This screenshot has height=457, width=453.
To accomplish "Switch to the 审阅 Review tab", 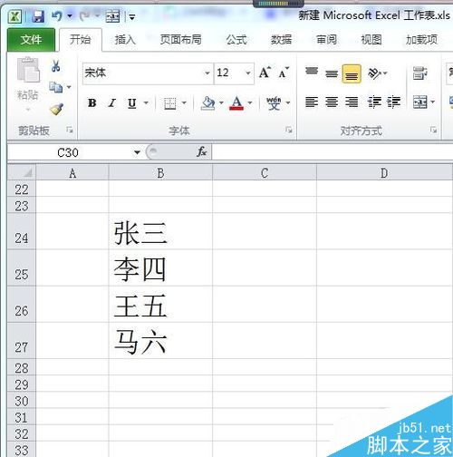I will tap(326, 40).
